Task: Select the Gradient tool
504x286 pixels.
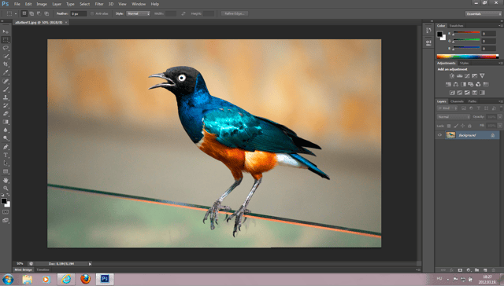Action: (6, 122)
